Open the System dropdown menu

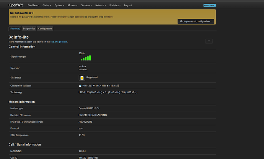59,5
